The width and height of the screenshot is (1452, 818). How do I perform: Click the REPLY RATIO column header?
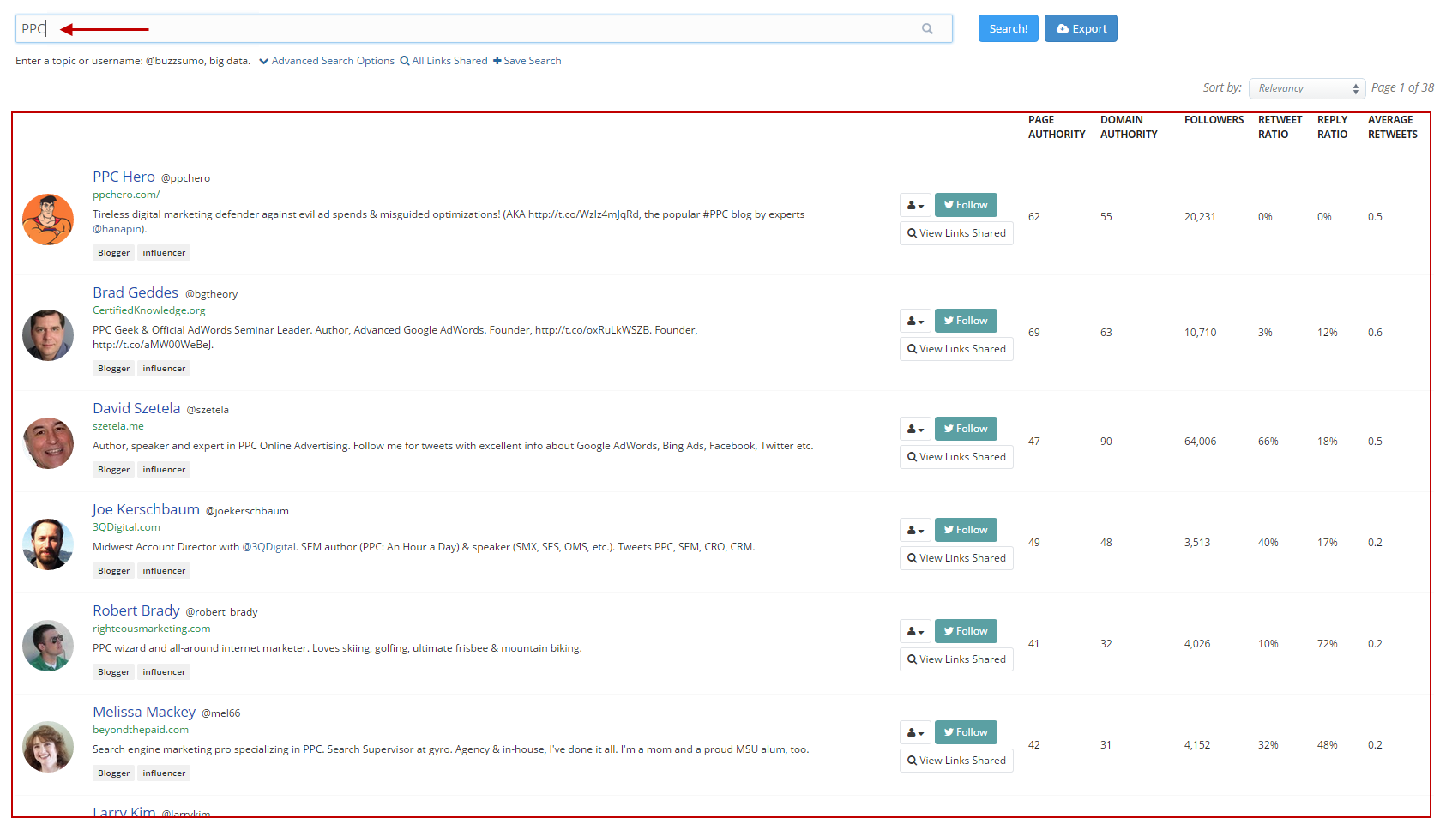click(1332, 127)
